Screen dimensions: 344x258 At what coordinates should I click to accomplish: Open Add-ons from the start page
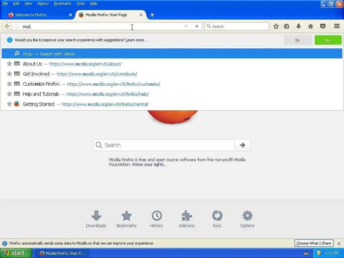[x=187, y=219]
